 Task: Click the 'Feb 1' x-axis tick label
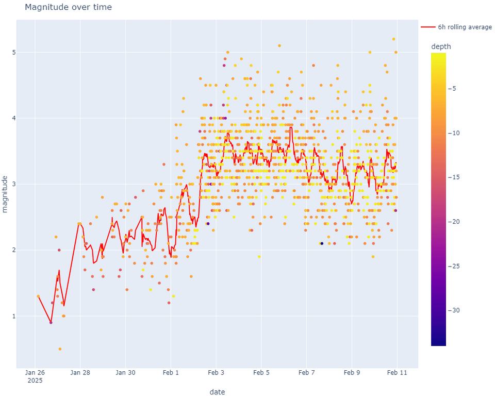point(171,373)
